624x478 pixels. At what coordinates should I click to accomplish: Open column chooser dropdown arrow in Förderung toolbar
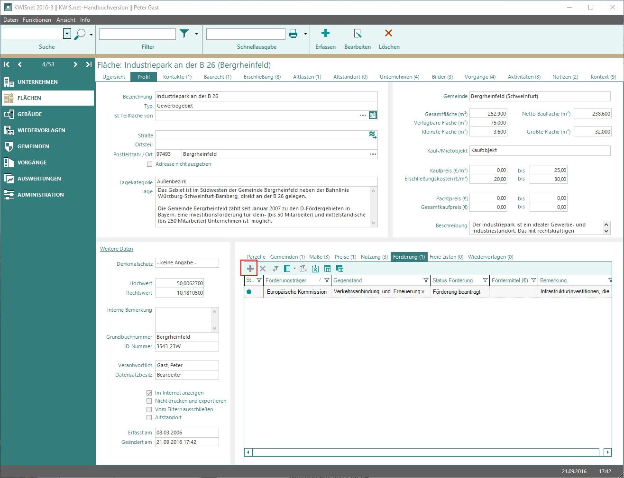[x=294, y=269]
